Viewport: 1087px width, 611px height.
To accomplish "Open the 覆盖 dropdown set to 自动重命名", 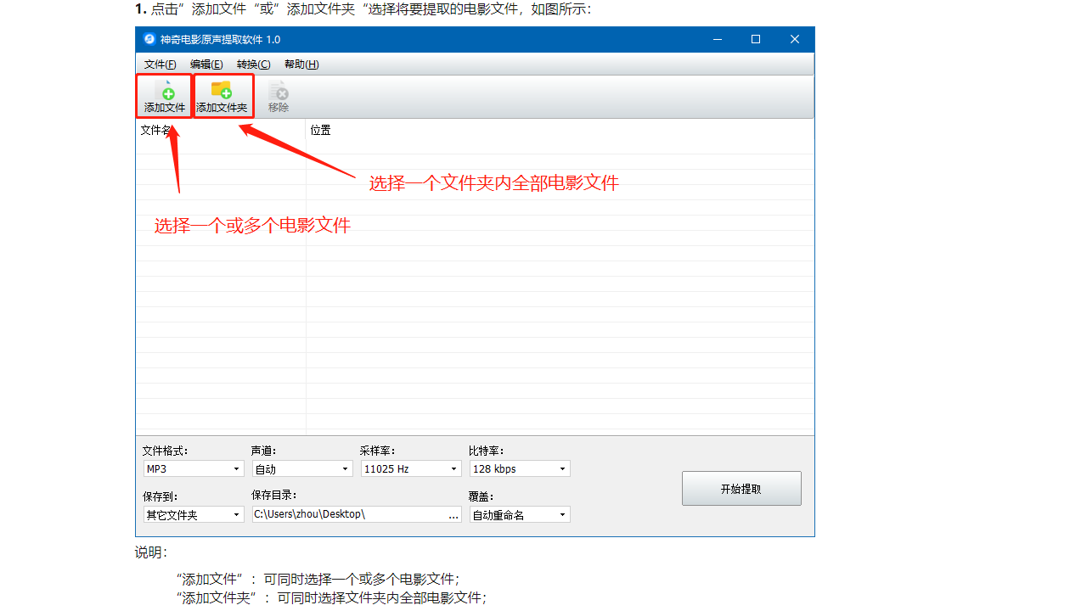I will point(563,514).
